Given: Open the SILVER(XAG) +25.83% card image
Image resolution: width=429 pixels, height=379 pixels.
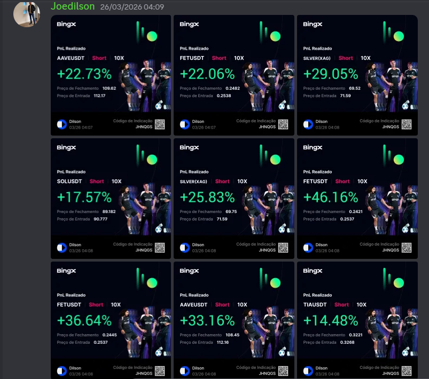Looking at the screenshot, I should (234, 199).
